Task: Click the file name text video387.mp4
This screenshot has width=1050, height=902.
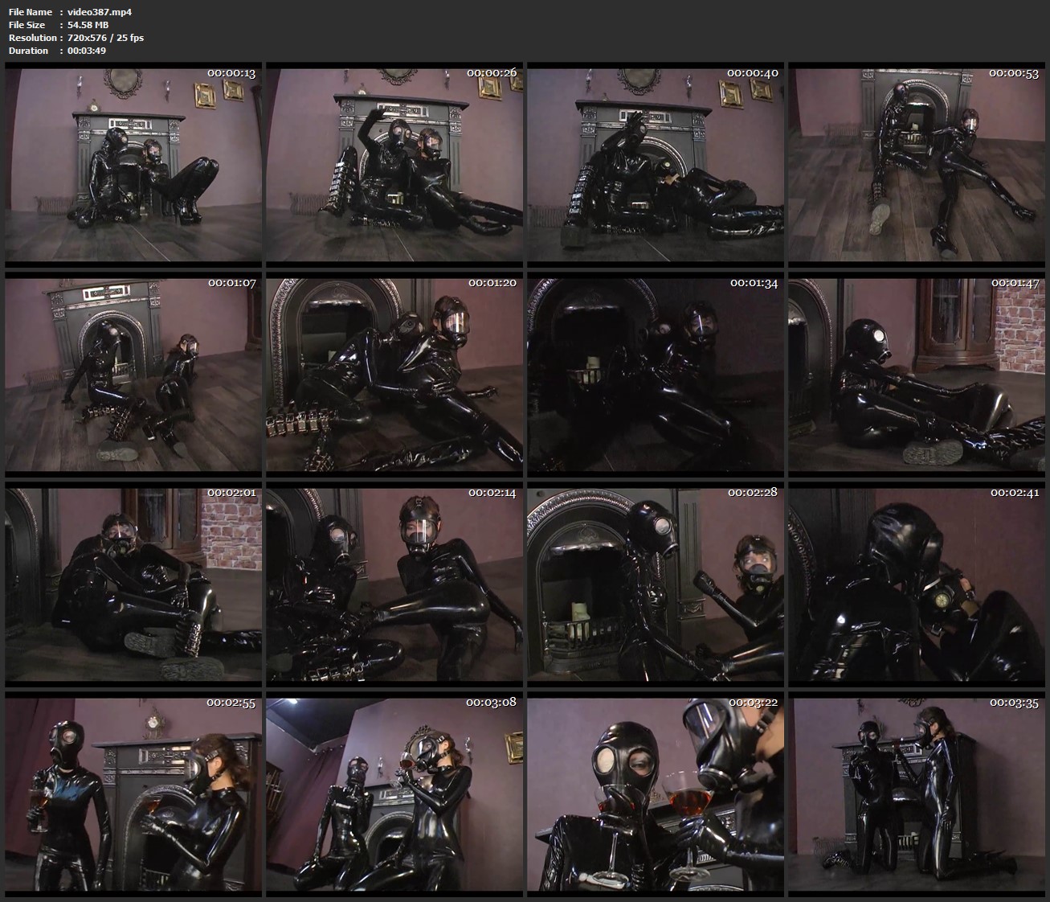Action: point(100,12)
